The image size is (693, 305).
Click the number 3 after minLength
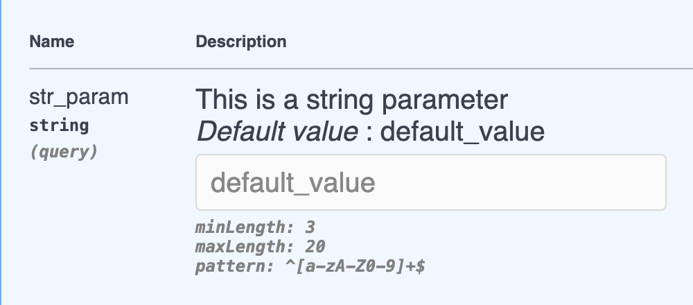tap(310, 227)
